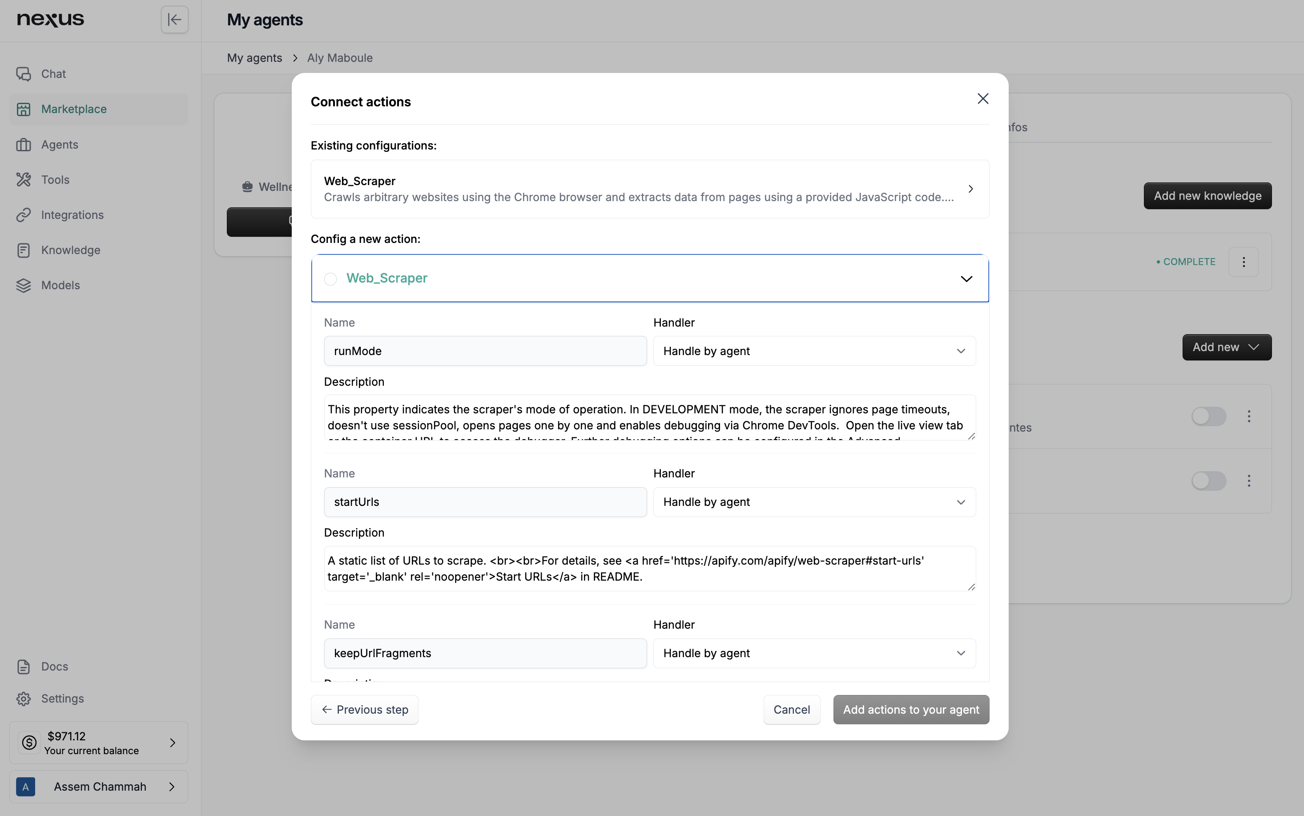Select the Web_Scraper radio button
Viewport: 1304px width, 816px height.
point(330,279)
